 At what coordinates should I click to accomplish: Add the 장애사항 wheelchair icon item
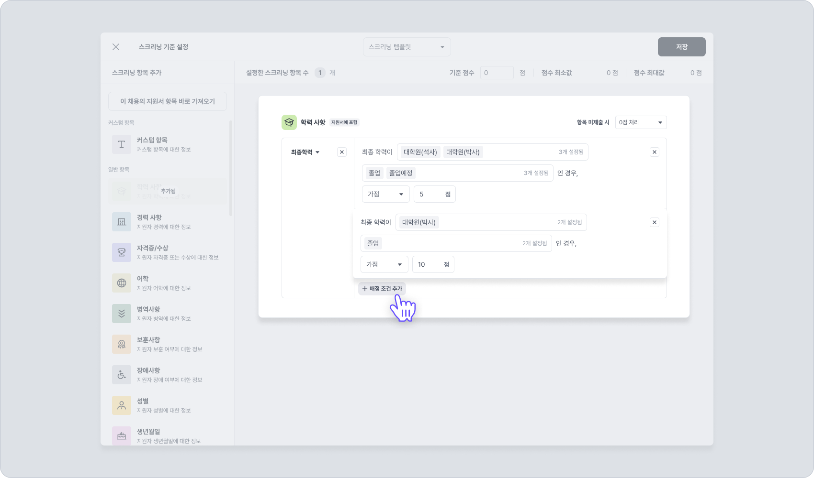(x=122, y=375)
